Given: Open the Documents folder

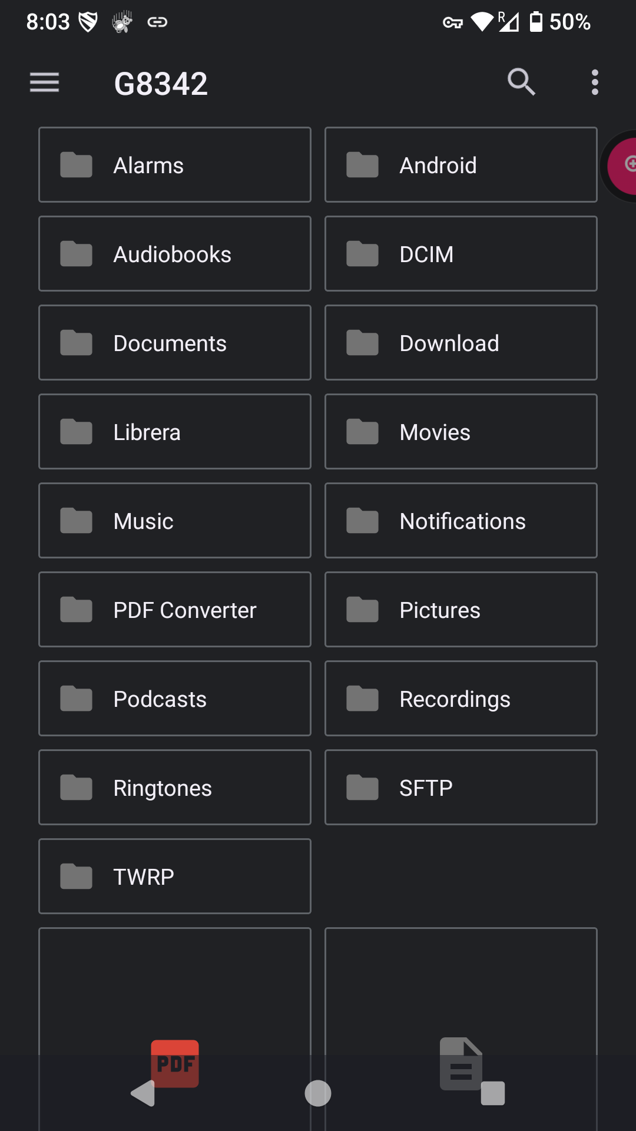Looking at the screenshot, I should (x=175, y=343).
